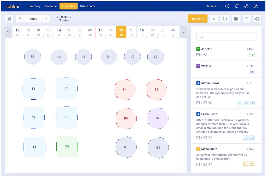Open the cancel reservations icon
This screenshot has height=176, width=266.
point(236,19)
